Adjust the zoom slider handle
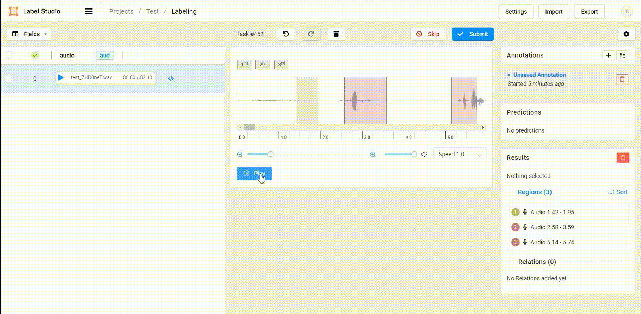Screen dimensions: 641x314 point(271,154)
